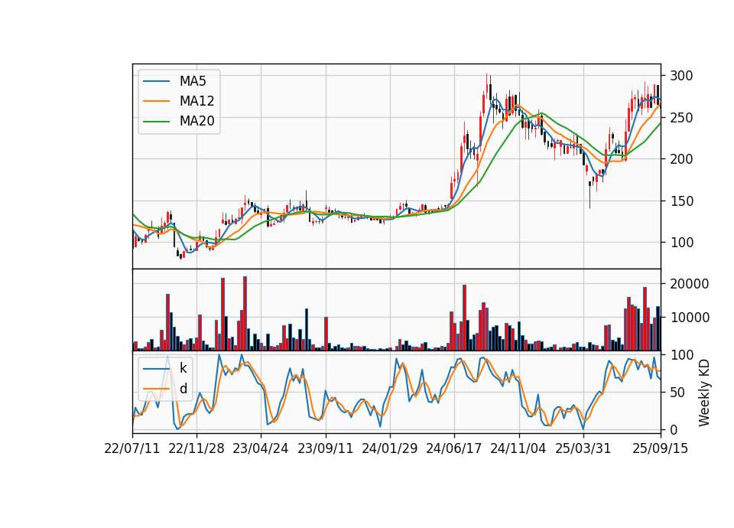The width and height of the screenshot is (734, 528).
Task: Click the 23/04/24 date label
Action: [x=261, y=448]
